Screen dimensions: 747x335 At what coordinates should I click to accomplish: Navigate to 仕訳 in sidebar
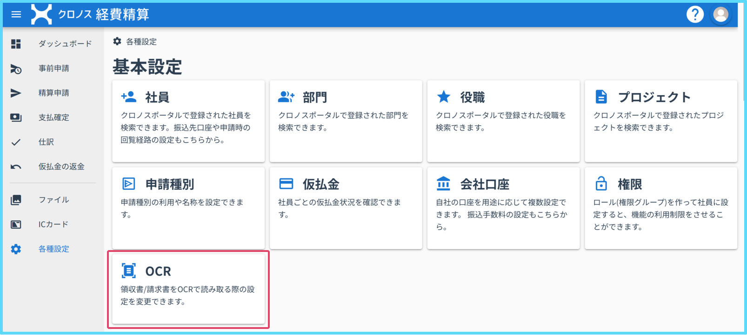[46, 142]
